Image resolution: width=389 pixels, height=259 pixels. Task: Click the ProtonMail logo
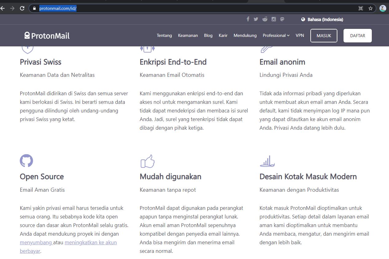pos(47,36)
